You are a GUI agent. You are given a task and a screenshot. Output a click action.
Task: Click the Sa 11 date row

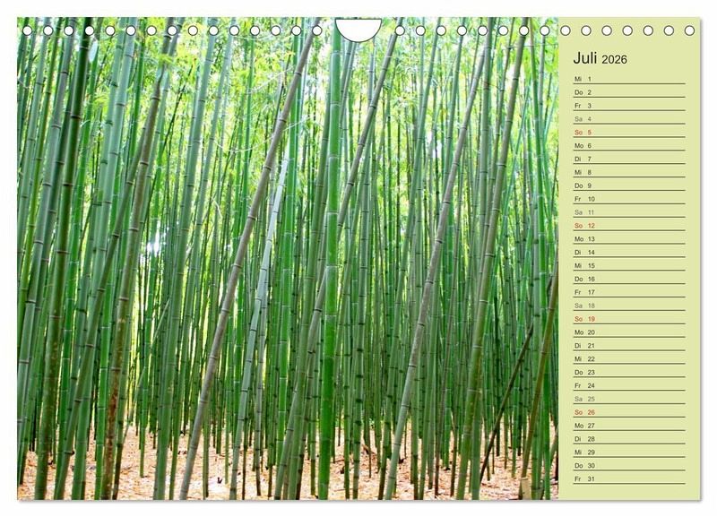[628, 212]
